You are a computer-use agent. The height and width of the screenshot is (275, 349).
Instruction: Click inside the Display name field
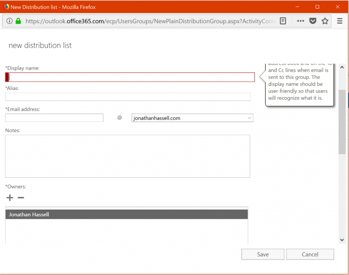[130, 77]
